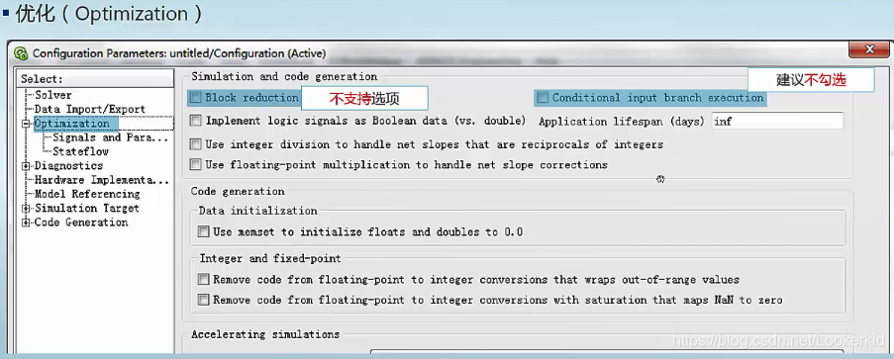
Task: Toggle floating-point multiplication net slope corrections checkbox
Action: [x=196, y=165]
